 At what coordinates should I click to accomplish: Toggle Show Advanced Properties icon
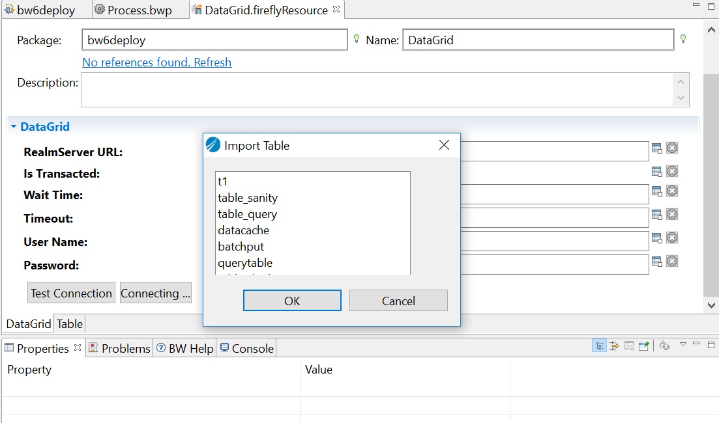point(614,346)
